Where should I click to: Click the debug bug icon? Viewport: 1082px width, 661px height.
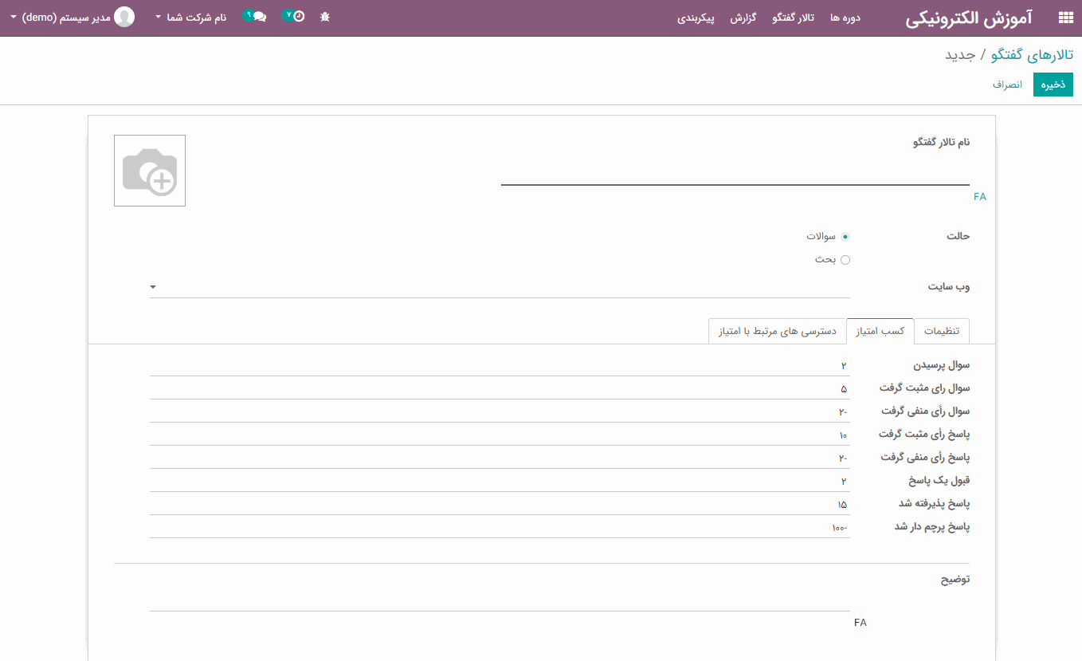[325, 17]
